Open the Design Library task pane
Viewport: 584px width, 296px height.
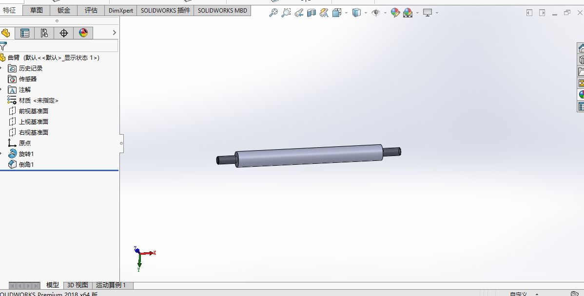[581, 60]
